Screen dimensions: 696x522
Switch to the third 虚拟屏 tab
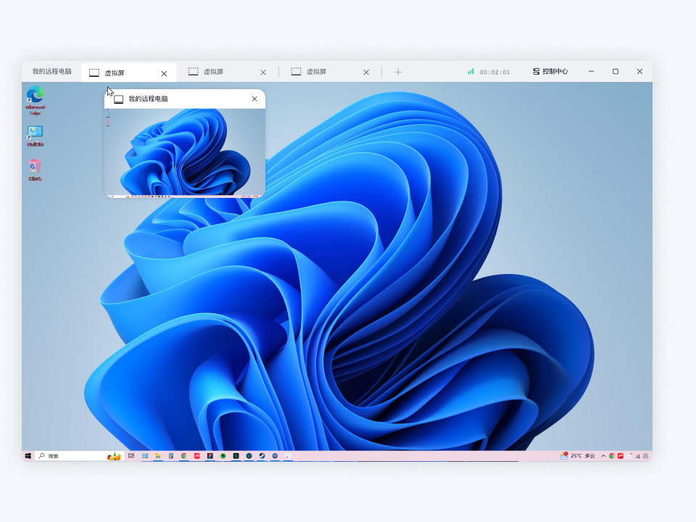pyautogui.click(x=331, y=72)
